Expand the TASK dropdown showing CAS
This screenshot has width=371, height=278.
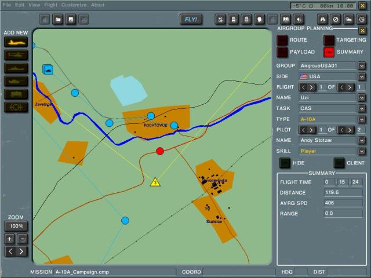tap(361, 108)
